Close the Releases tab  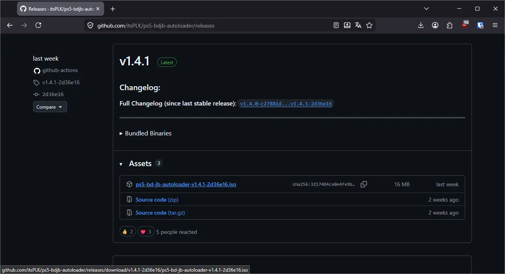[98, 9]
